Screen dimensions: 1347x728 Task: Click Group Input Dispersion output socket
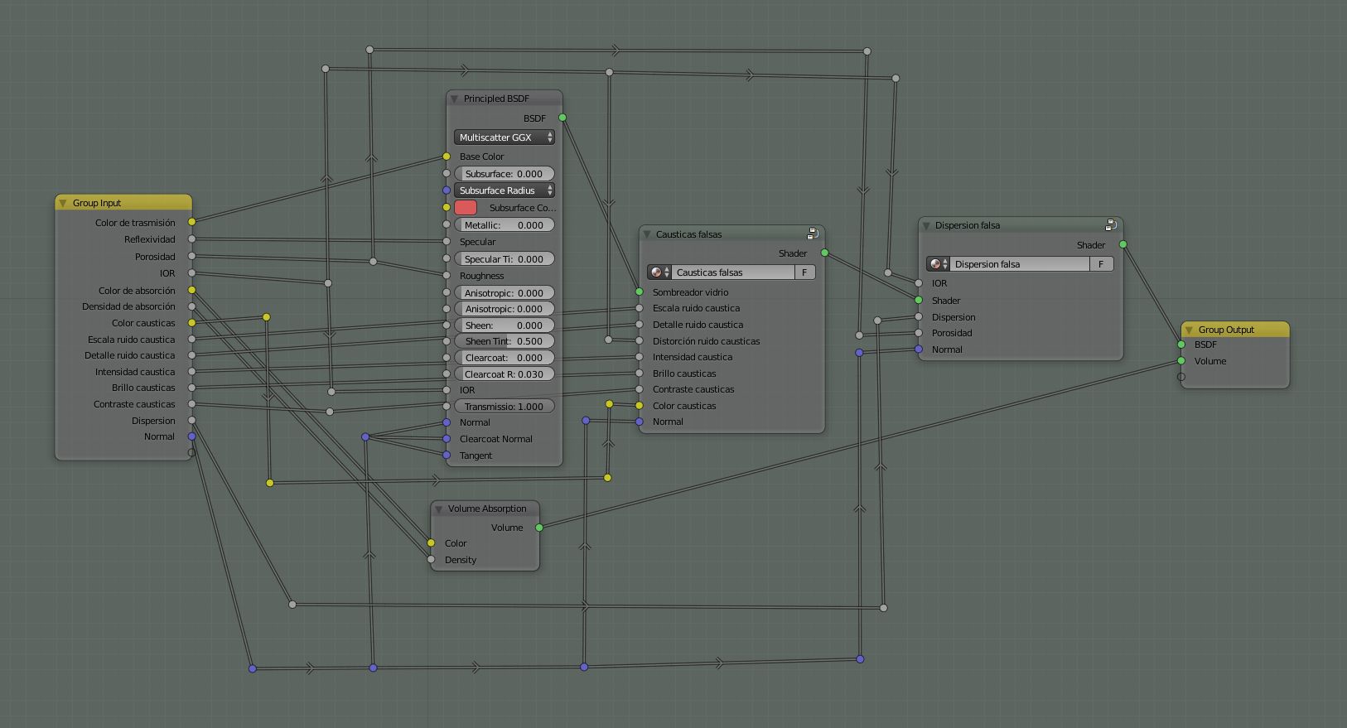point(192,421)
